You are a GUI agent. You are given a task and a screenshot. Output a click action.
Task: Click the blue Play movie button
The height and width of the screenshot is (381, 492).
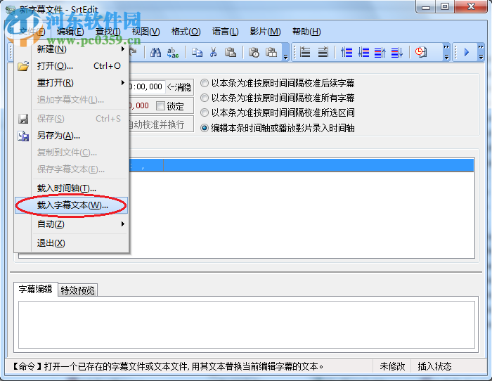point(467,52)
